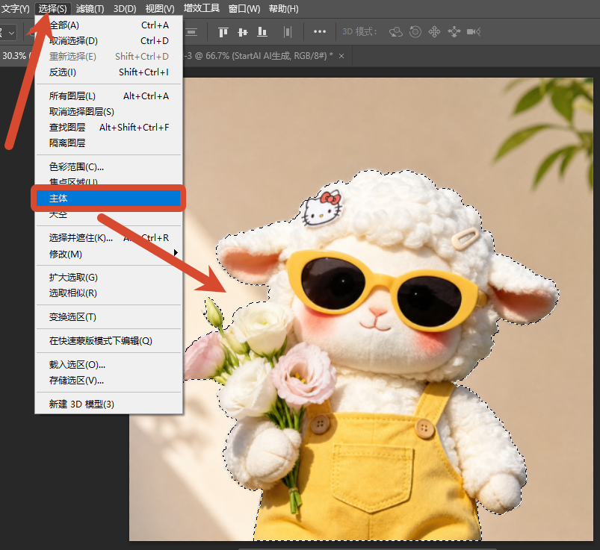Choose 选取相似(R) menu entry
Screen dimensions: 600x550
point(108,293)
